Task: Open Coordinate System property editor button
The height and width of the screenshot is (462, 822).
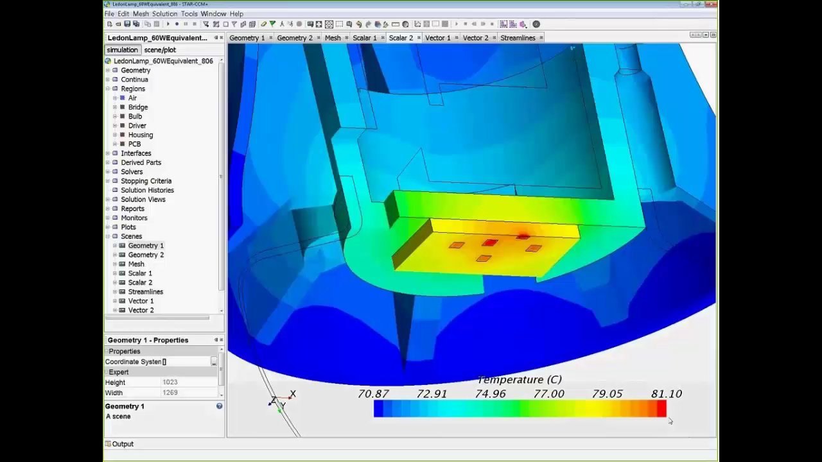Action: pyautogui.click(x=214, y=362)
